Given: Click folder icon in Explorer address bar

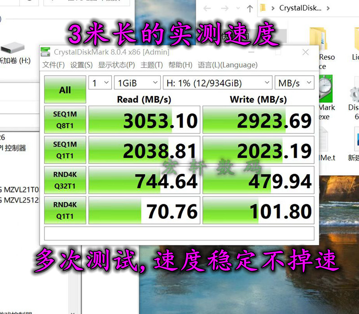Looking at the screenshot, I should click(263, 8).
